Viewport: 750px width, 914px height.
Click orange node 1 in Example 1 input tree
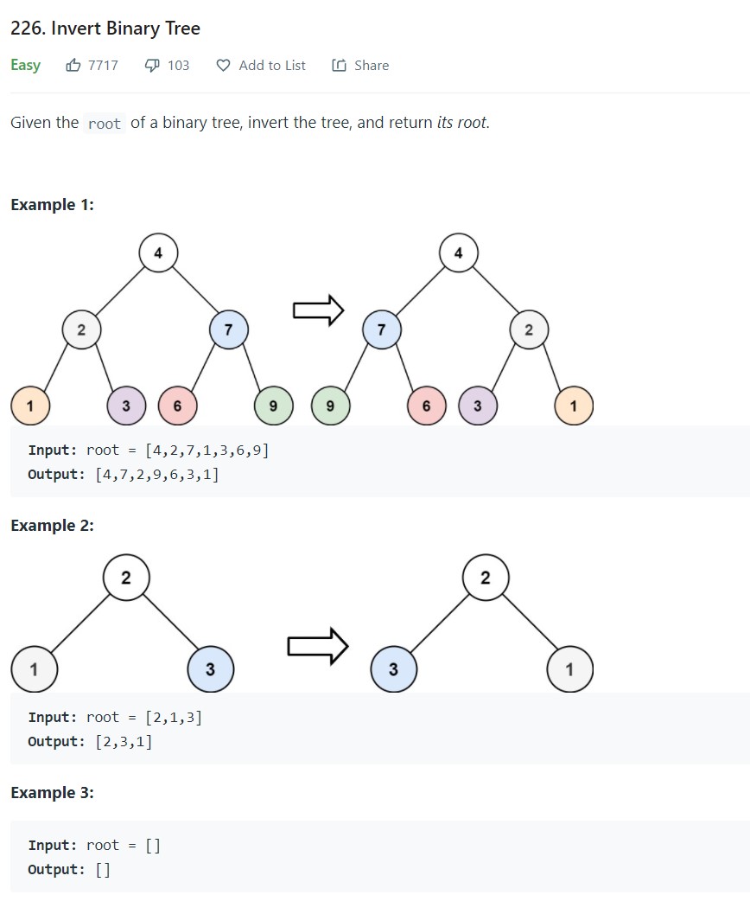click(30, 406)
